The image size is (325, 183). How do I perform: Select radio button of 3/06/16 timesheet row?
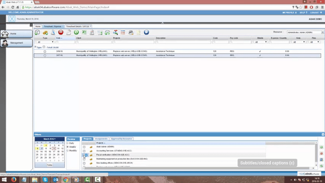click(45, 51)
